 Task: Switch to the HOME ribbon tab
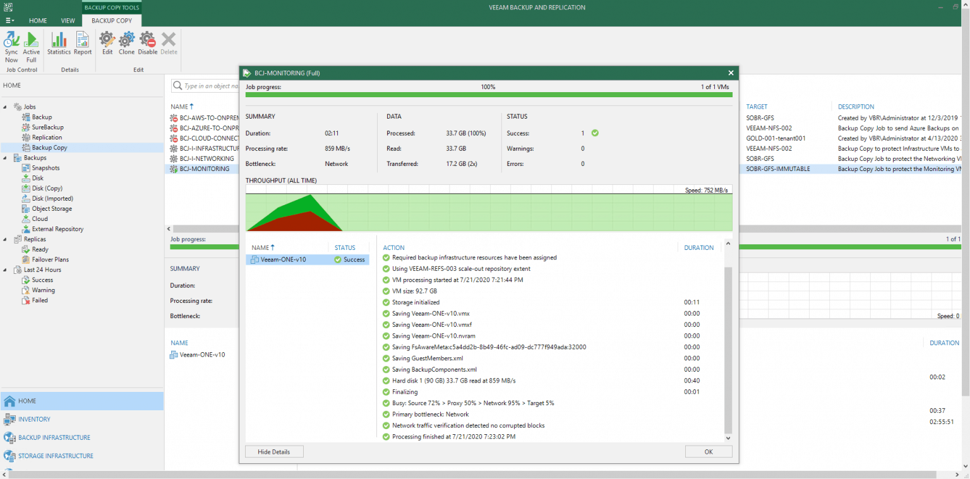(x=38, y=20)
